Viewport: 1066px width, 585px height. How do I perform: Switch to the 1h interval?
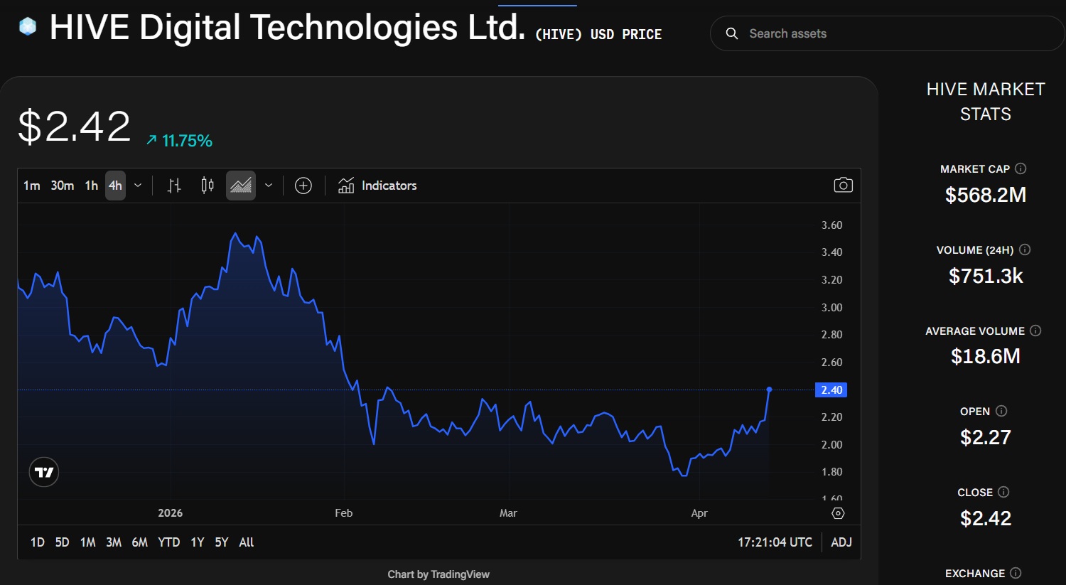point(91,186)
